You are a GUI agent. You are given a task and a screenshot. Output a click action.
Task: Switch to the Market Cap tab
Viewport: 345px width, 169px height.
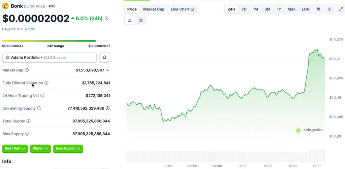[154, 9]
